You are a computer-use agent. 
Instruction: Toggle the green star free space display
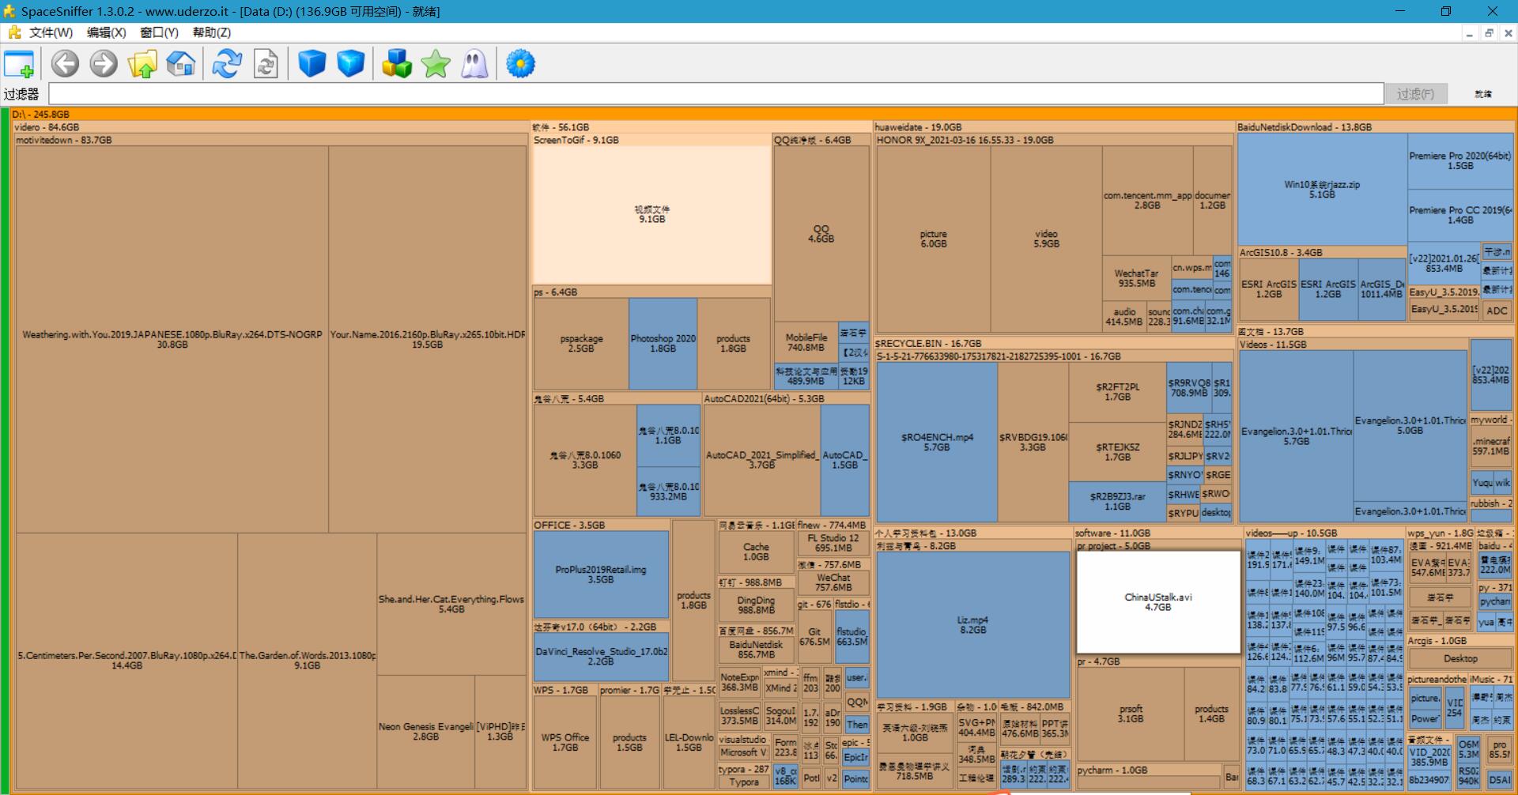[436, 64]
